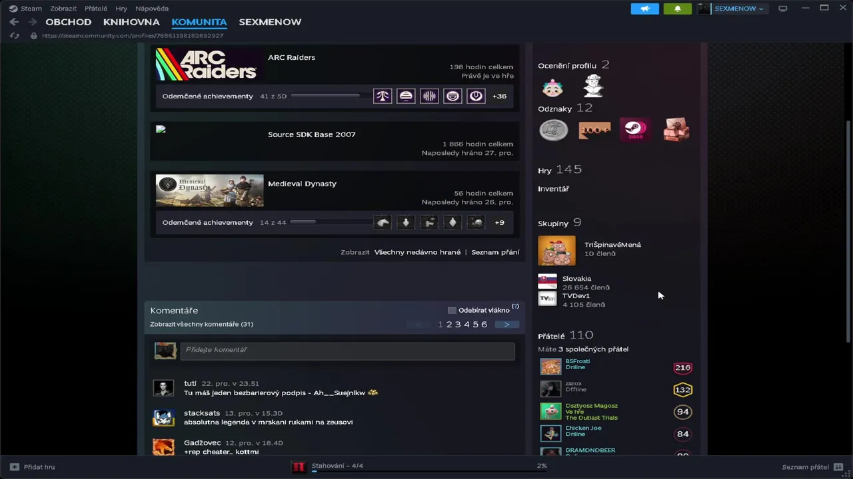The image size is (853, 479).
Task: Open friend Chicken Joe's profile
Action: click(583, 428)
